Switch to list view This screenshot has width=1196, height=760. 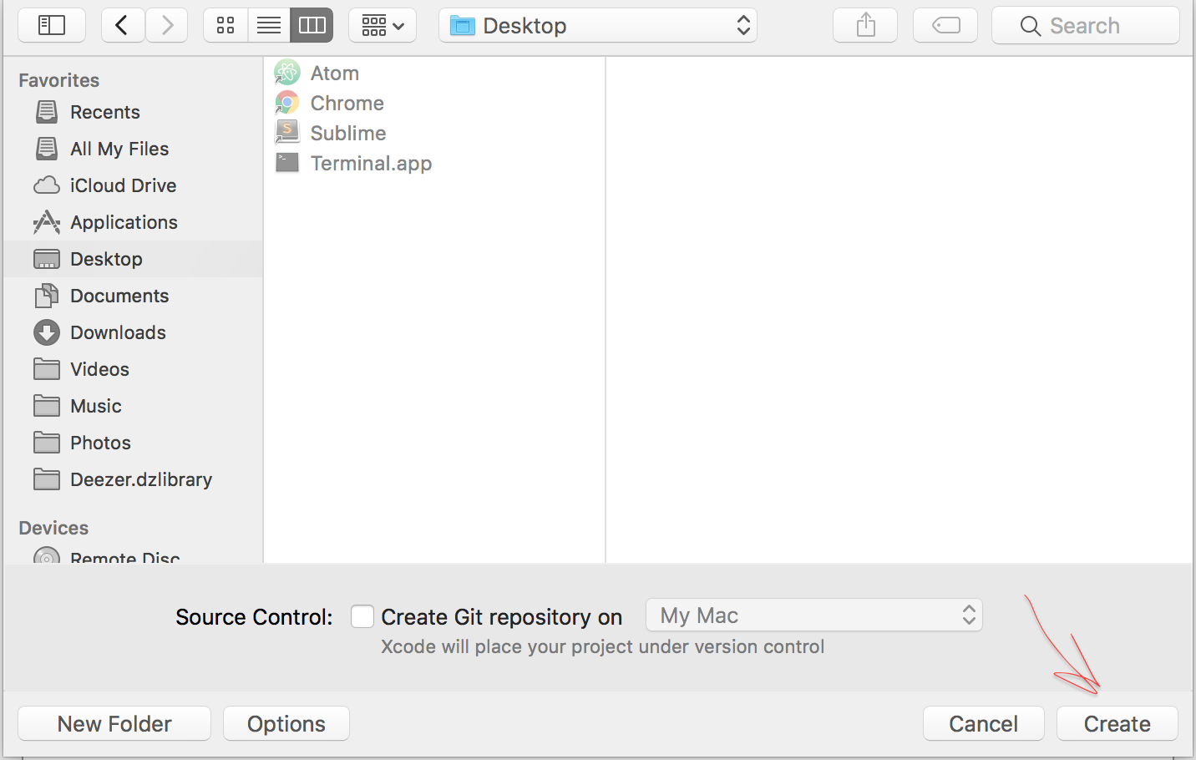[x=269, y=26]
